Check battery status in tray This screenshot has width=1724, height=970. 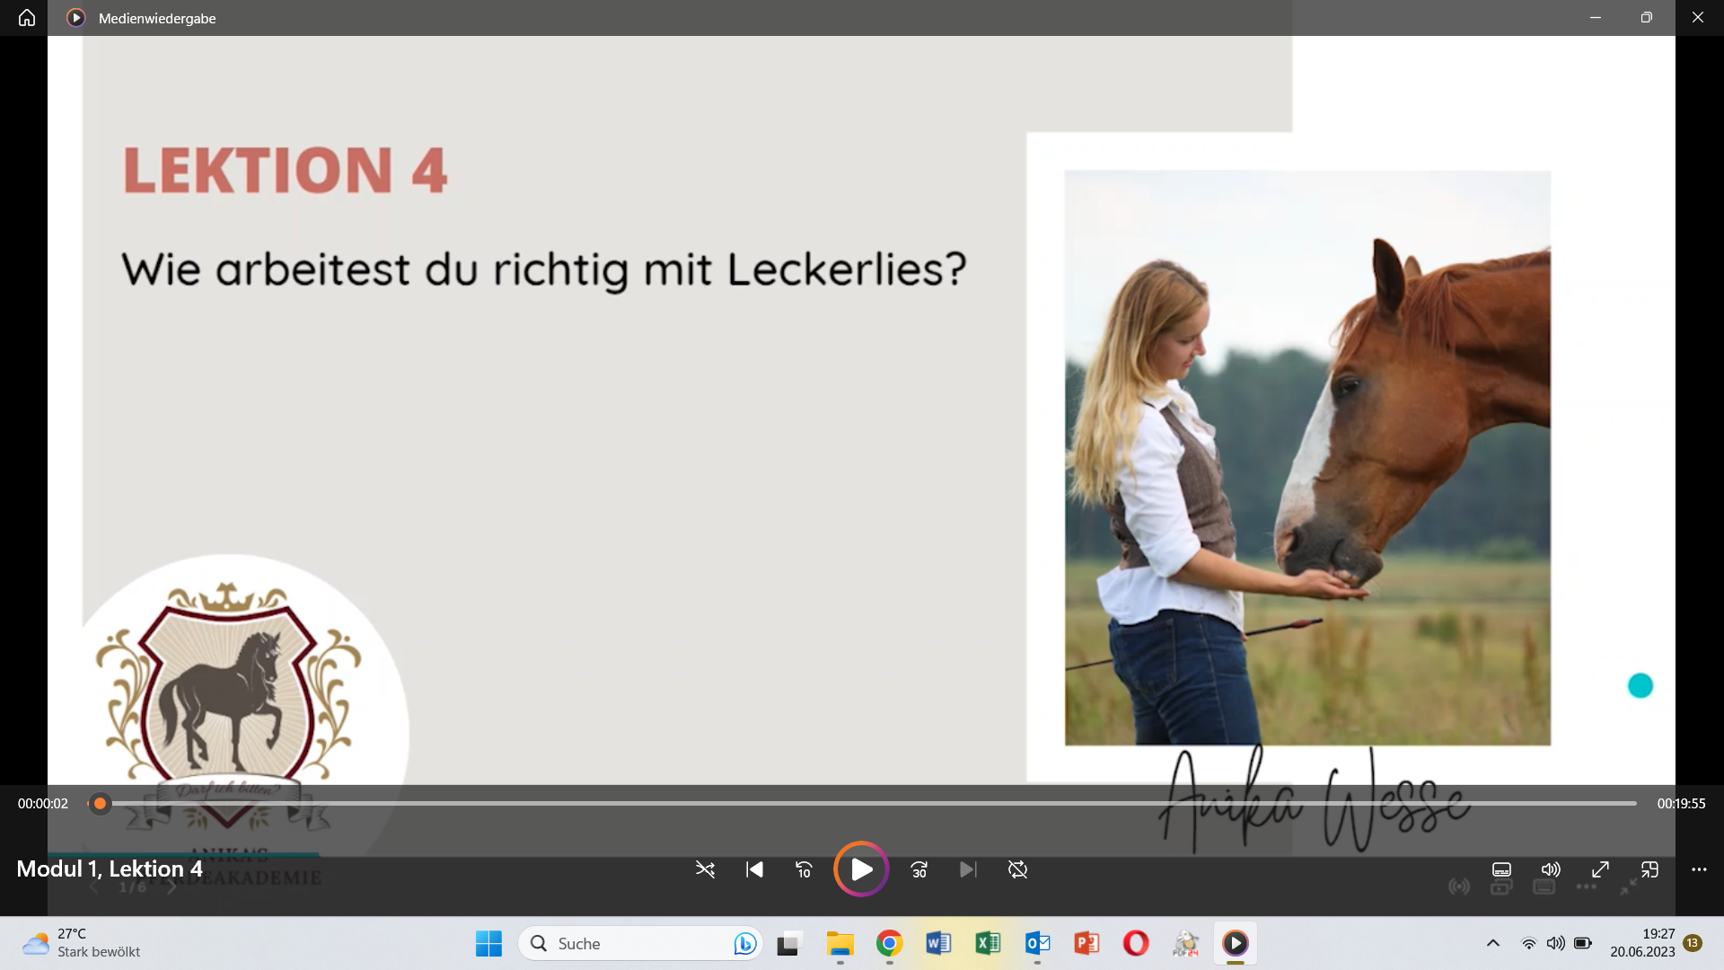coord(1583,943)
